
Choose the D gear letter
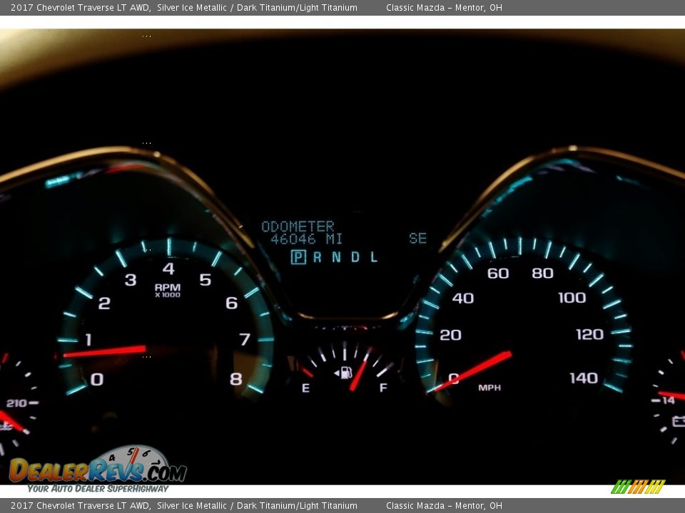[x=355, y=257]
